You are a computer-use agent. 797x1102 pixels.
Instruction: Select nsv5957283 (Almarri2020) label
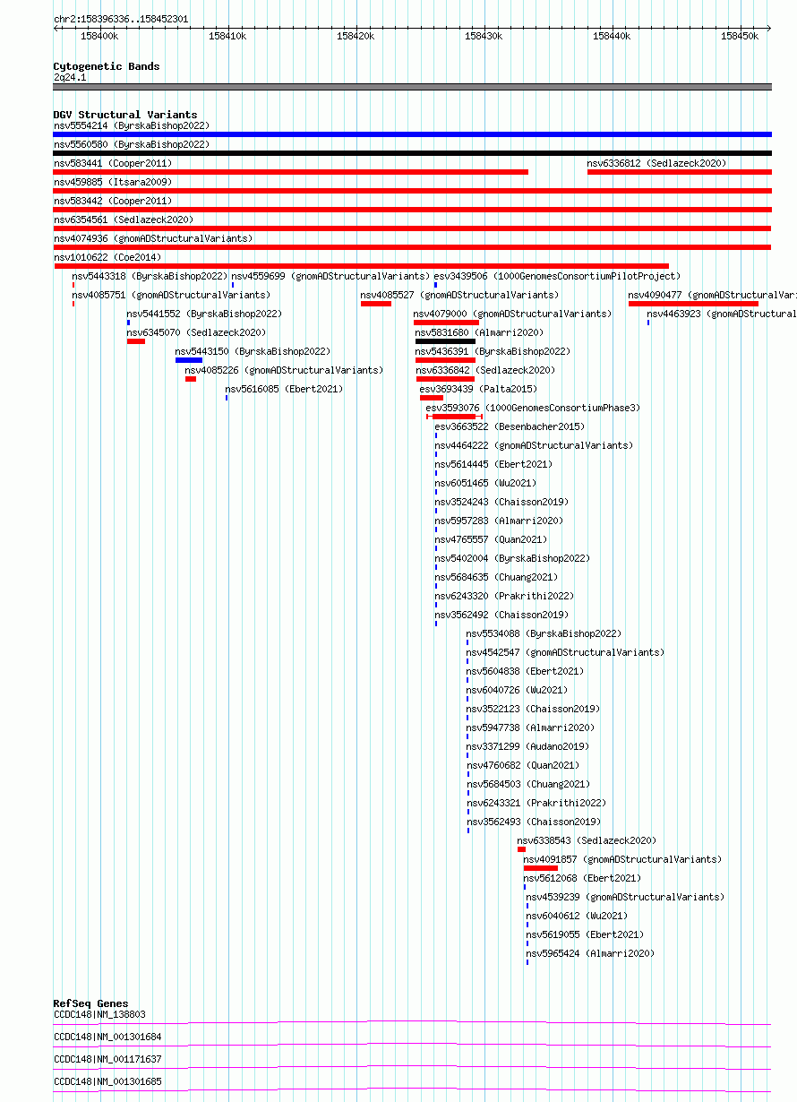pos(500,521)
